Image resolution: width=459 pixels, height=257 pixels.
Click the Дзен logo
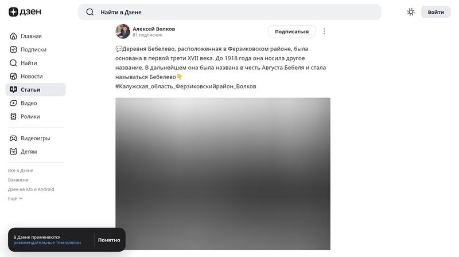click(x=25, y=12)
